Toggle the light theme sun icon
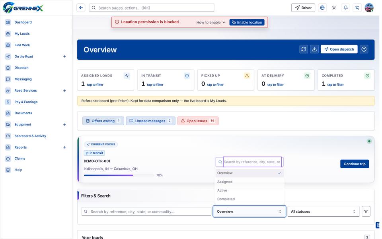 tap(334, 8)
